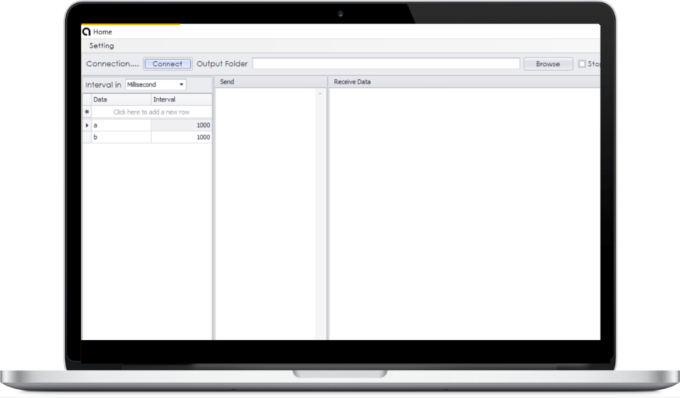Click the Send panel scroll-up arrow
The height and width of the screenshot is (398, 680).
point(320,93)
